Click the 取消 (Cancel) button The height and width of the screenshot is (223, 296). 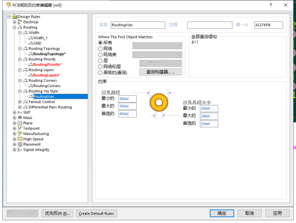pyautogui.click(x=250, y=213)
